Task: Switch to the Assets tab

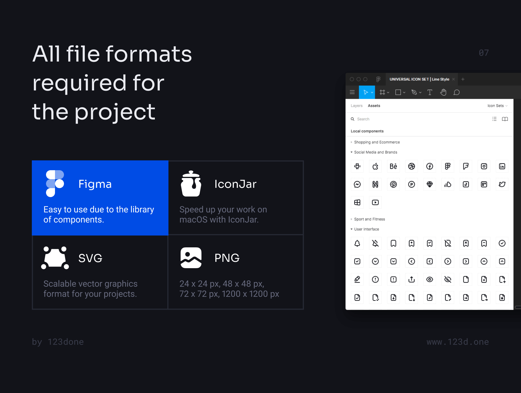Action: point(374,106)
